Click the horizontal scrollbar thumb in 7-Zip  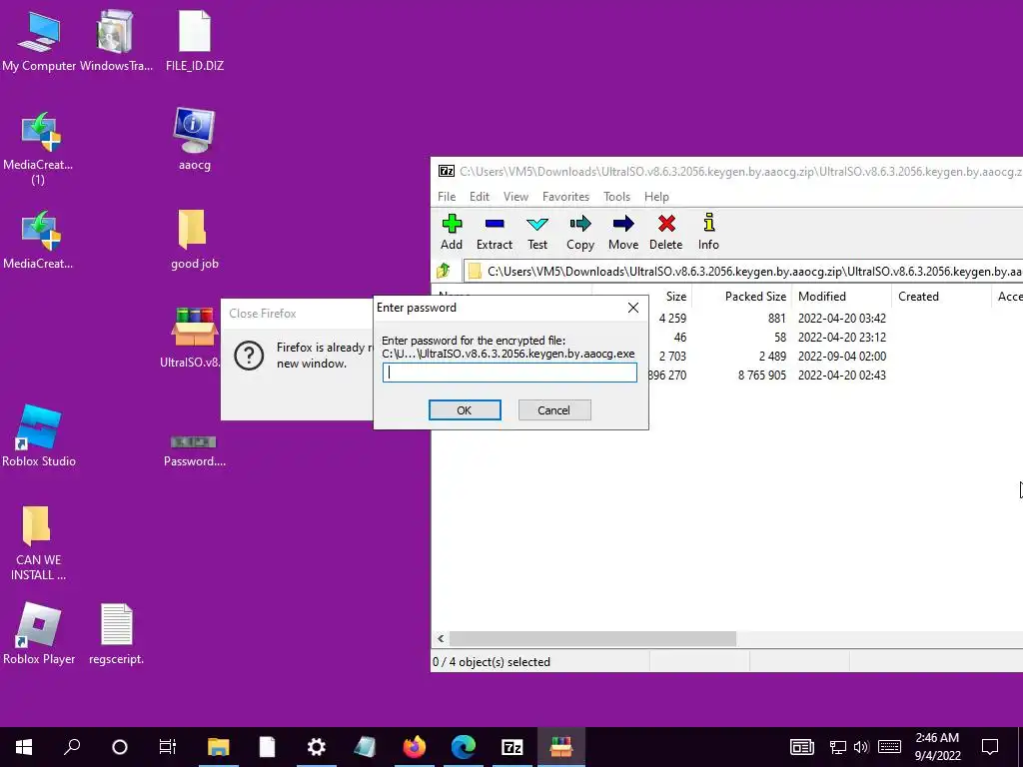[592, 638]
